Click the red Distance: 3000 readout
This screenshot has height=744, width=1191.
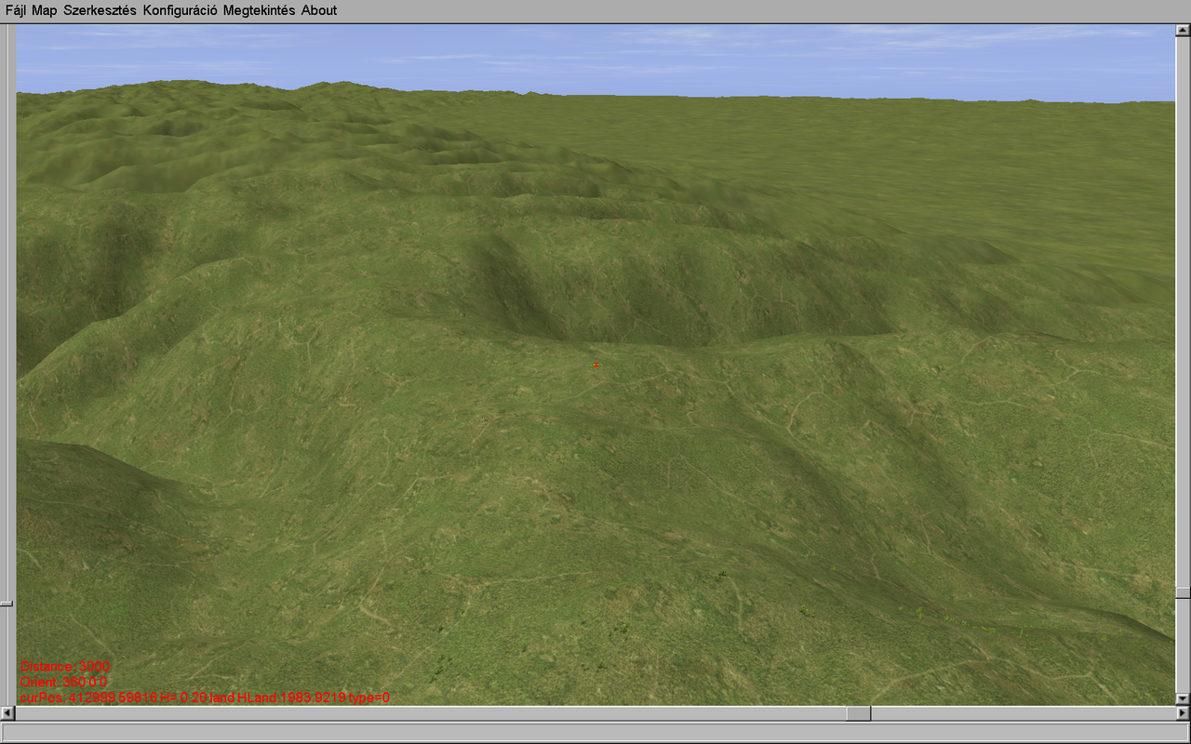click(65, 667)
